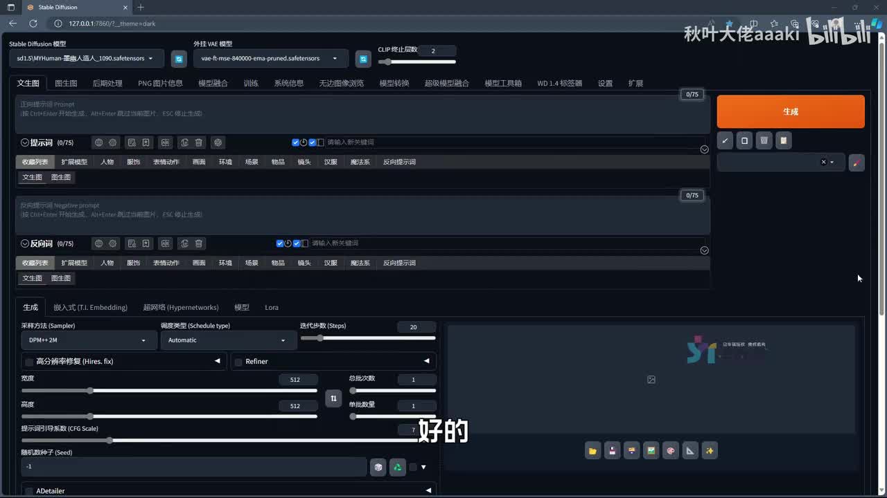This screenshot has height=498, width=887.
Task: Open the Lora tab
Action: pyautogui.click(x=272, y=307)
